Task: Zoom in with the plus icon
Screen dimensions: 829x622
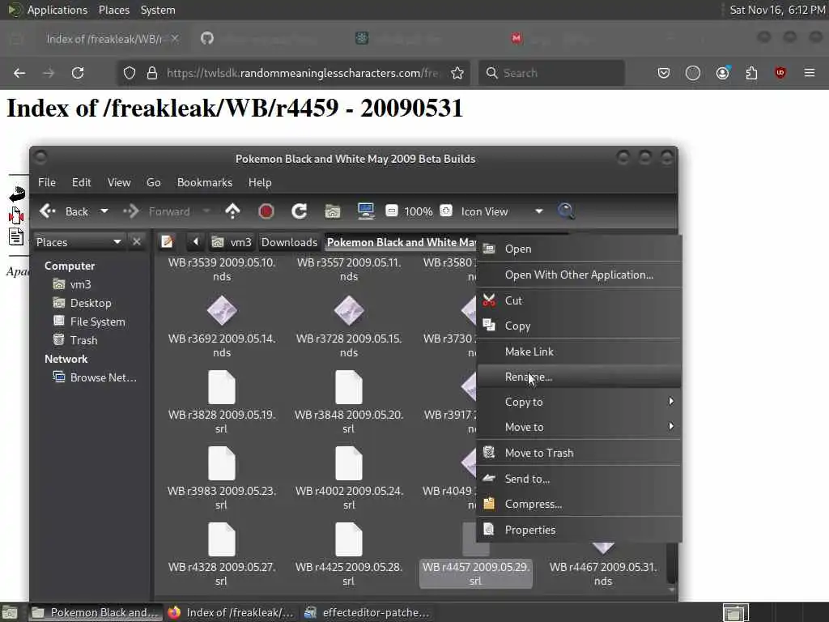Action: click(x=446, y=211)
